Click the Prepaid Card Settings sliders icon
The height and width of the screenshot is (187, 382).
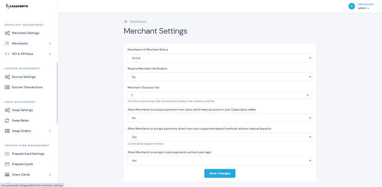pos(7,154)
